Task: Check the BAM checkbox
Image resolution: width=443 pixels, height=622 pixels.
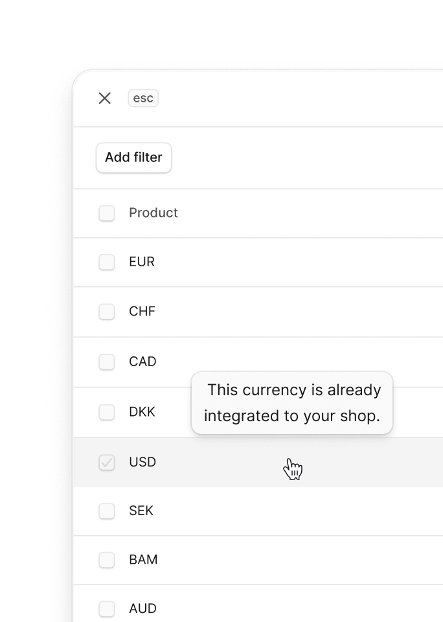Action: pyautogui.click(x=107, y=560)
